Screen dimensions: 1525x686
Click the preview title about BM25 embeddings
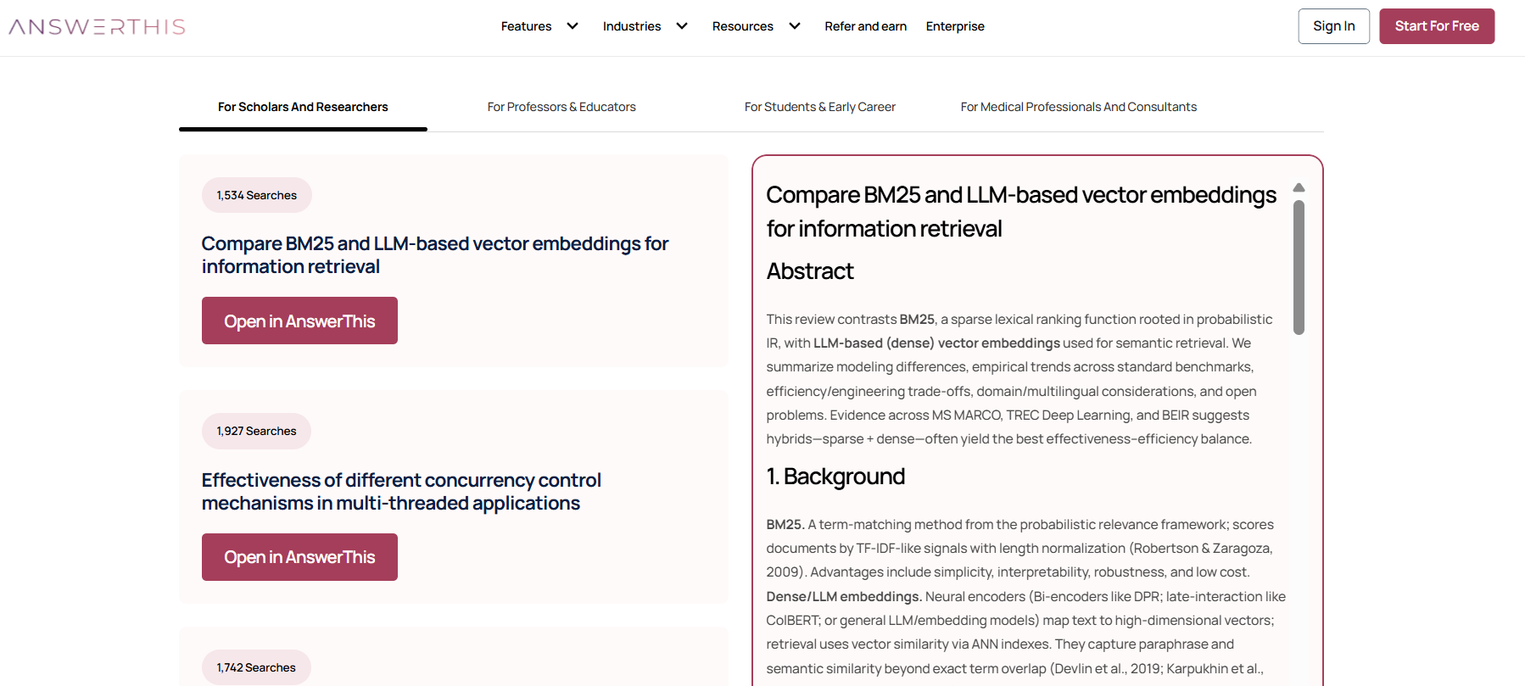(1021, 212)
